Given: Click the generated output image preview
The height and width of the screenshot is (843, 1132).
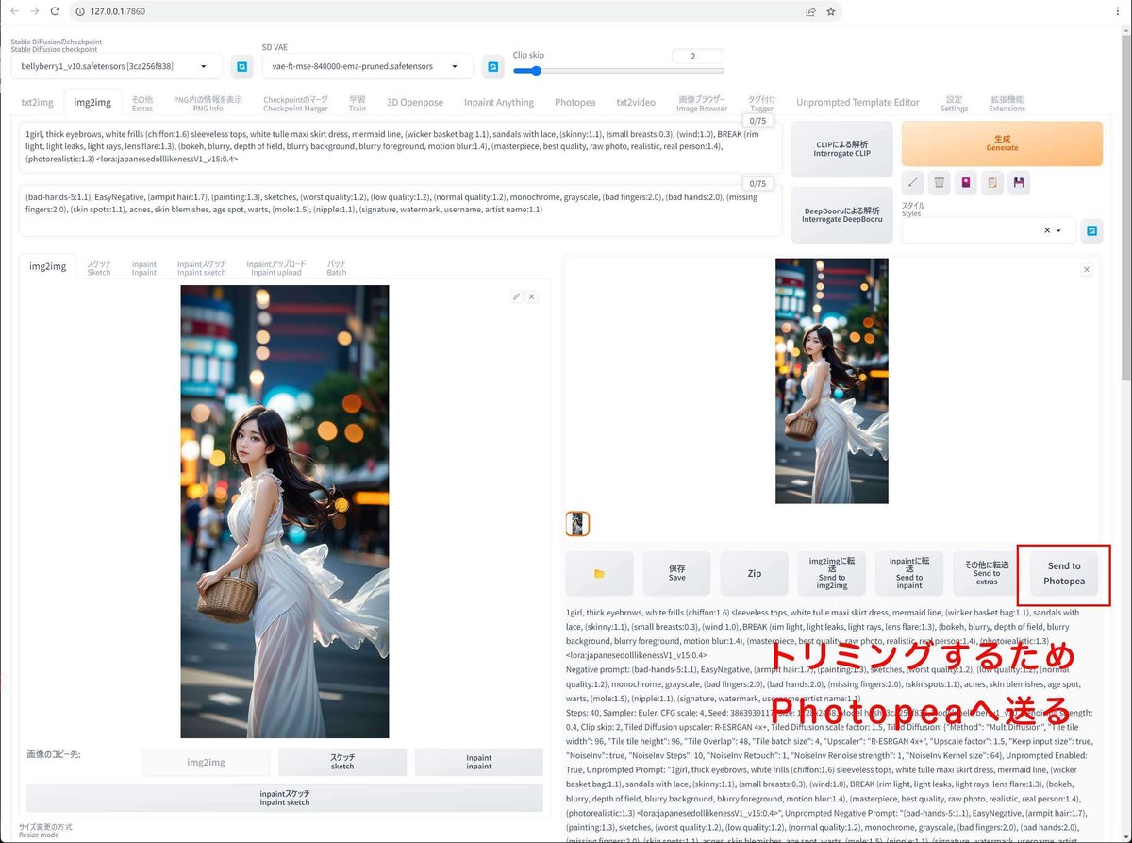Looking at the screenshot, I should 832,380.
